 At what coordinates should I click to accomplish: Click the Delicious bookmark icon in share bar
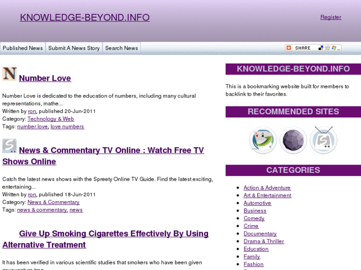tap(321, 48)
